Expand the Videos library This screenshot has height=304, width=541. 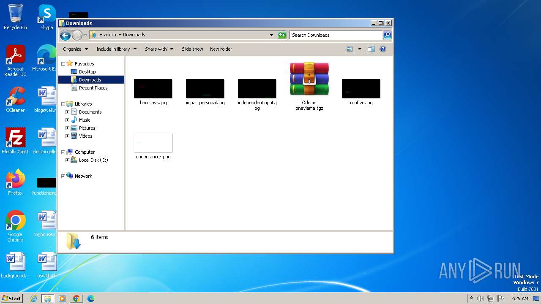[67, 136]
